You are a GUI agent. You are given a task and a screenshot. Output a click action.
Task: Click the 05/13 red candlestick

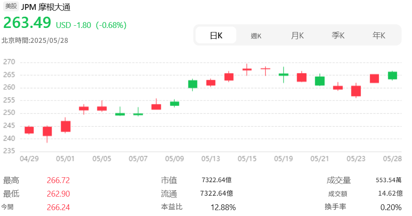coord(211,83)
